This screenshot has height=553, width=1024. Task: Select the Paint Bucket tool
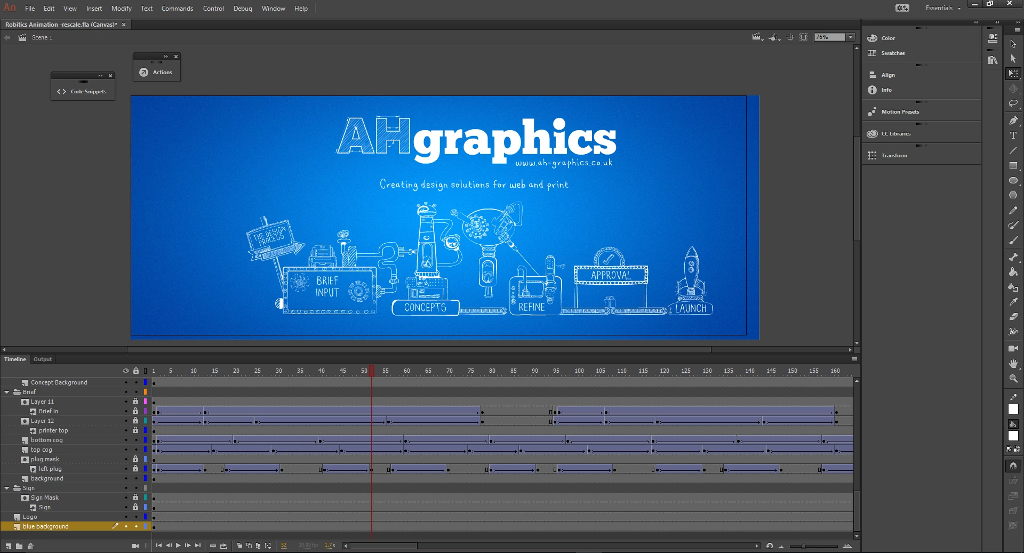point(1013,272)
